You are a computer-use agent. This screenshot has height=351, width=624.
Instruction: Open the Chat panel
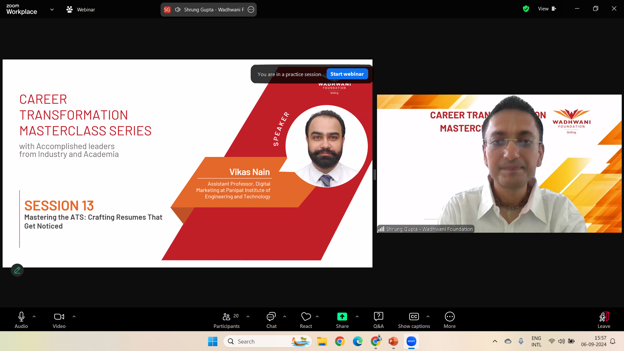(271, 320)
